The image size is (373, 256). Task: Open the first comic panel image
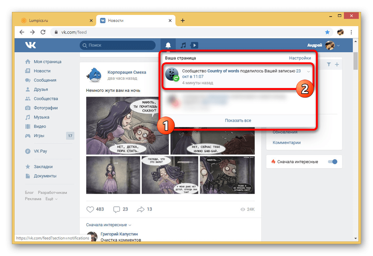127,126
